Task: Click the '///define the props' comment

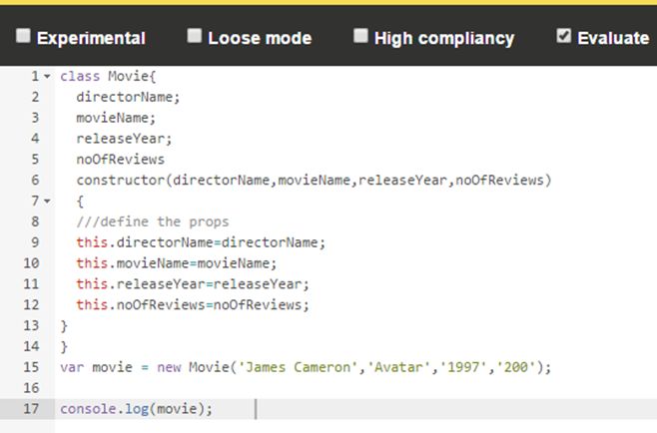Action: (x=152, y=221)
